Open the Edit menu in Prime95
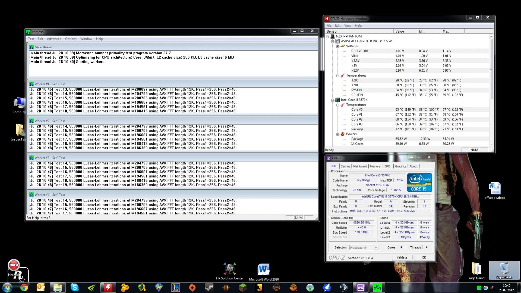The height and width of the screenshot is (293, 521). click(40, 39)
